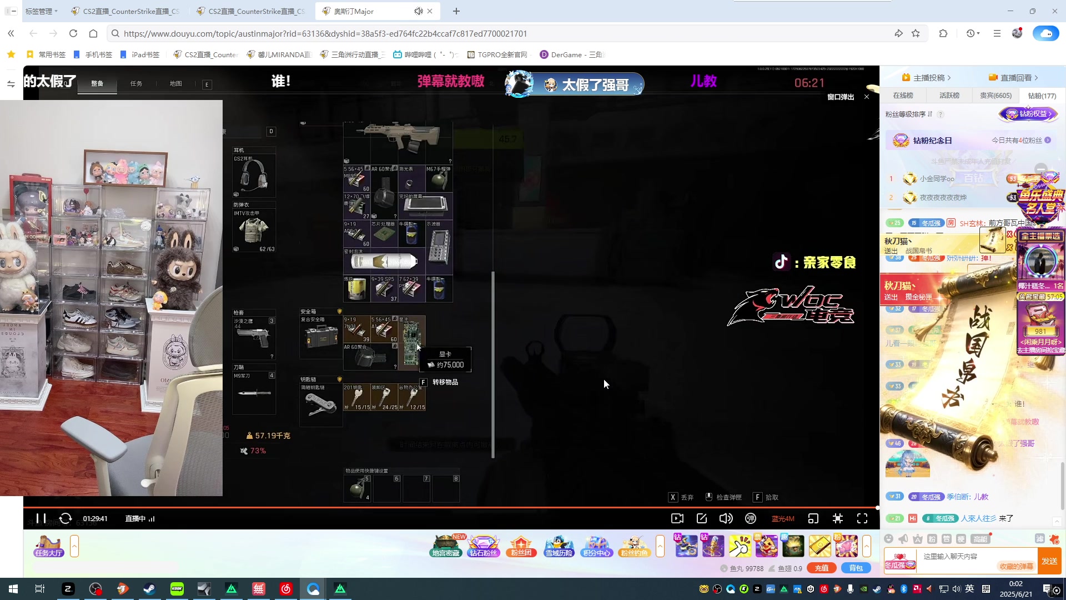Viewport: 1066px width, 600px height.
Task: Switch to browser tab 奥斯汀Major
Action: click(x=378, y=11)
